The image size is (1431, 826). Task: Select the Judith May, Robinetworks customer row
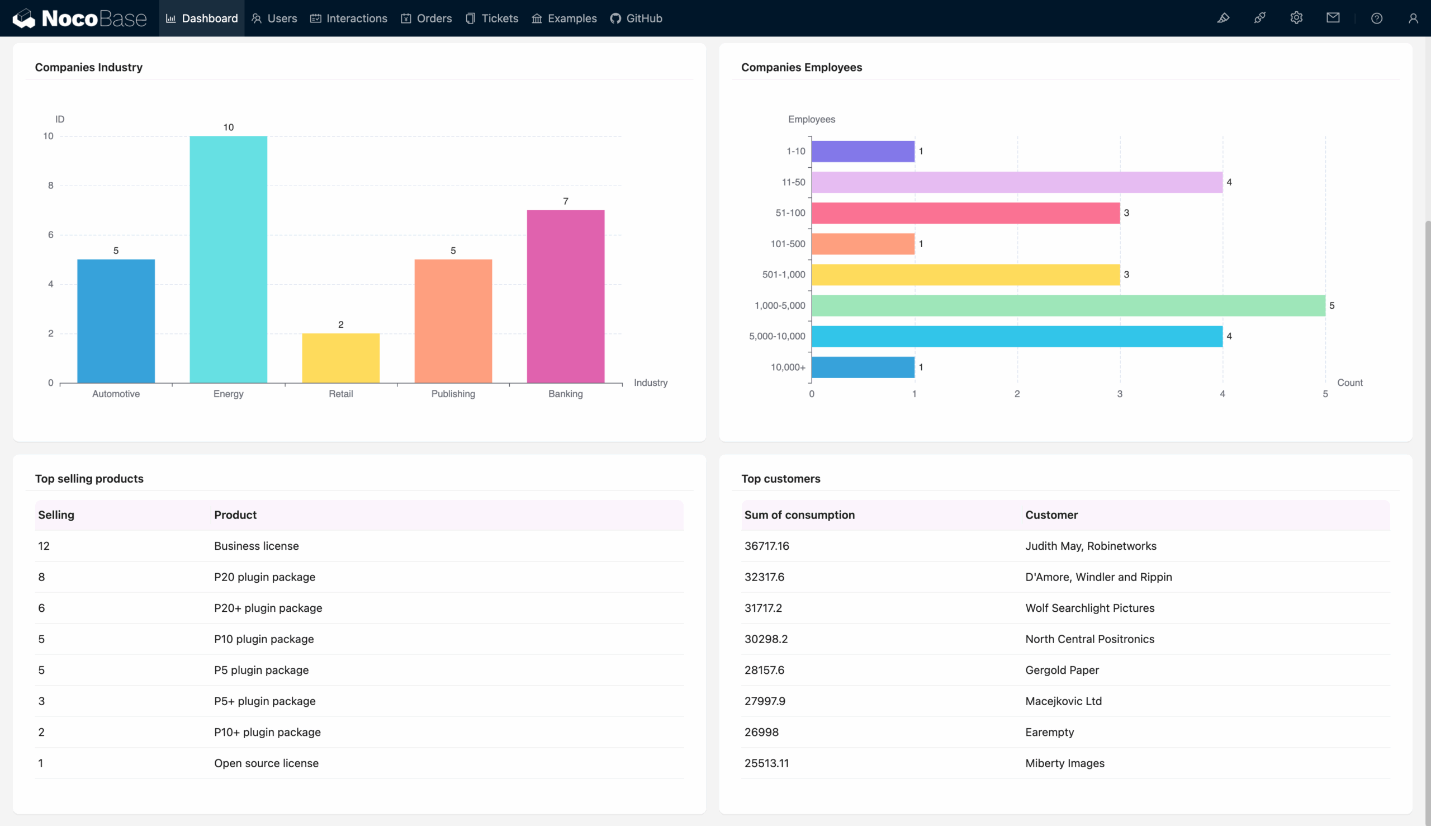pos(1090,546)
